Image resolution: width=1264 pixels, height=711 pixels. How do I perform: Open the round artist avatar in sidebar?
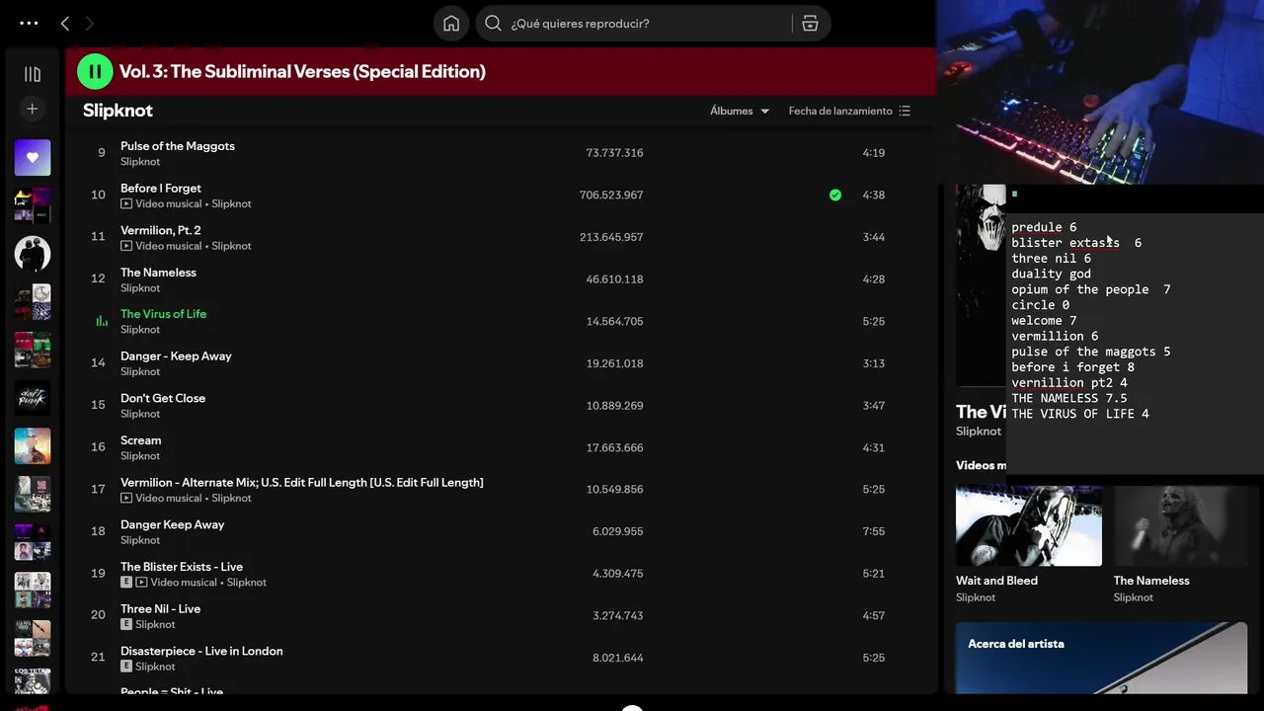coord(32,254)
